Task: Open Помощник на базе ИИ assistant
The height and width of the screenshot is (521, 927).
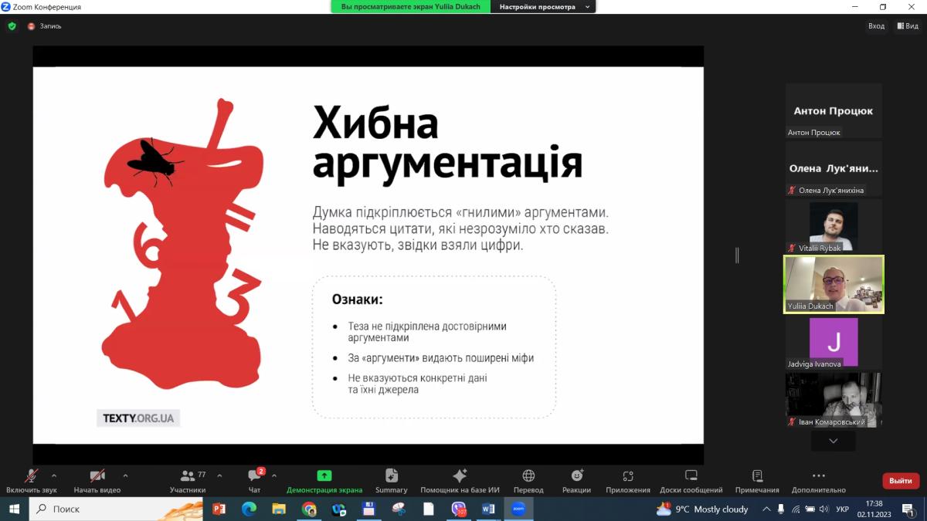Action: pos(460,481)
